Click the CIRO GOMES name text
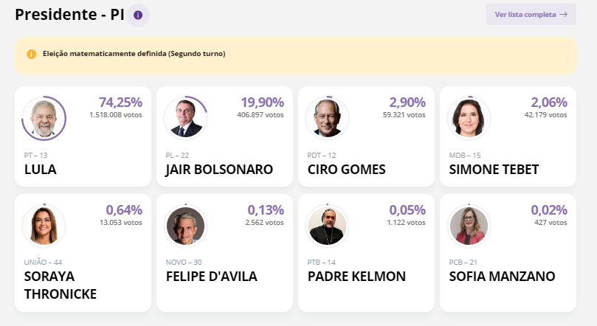597x326 pixels. tap(347, 170)
